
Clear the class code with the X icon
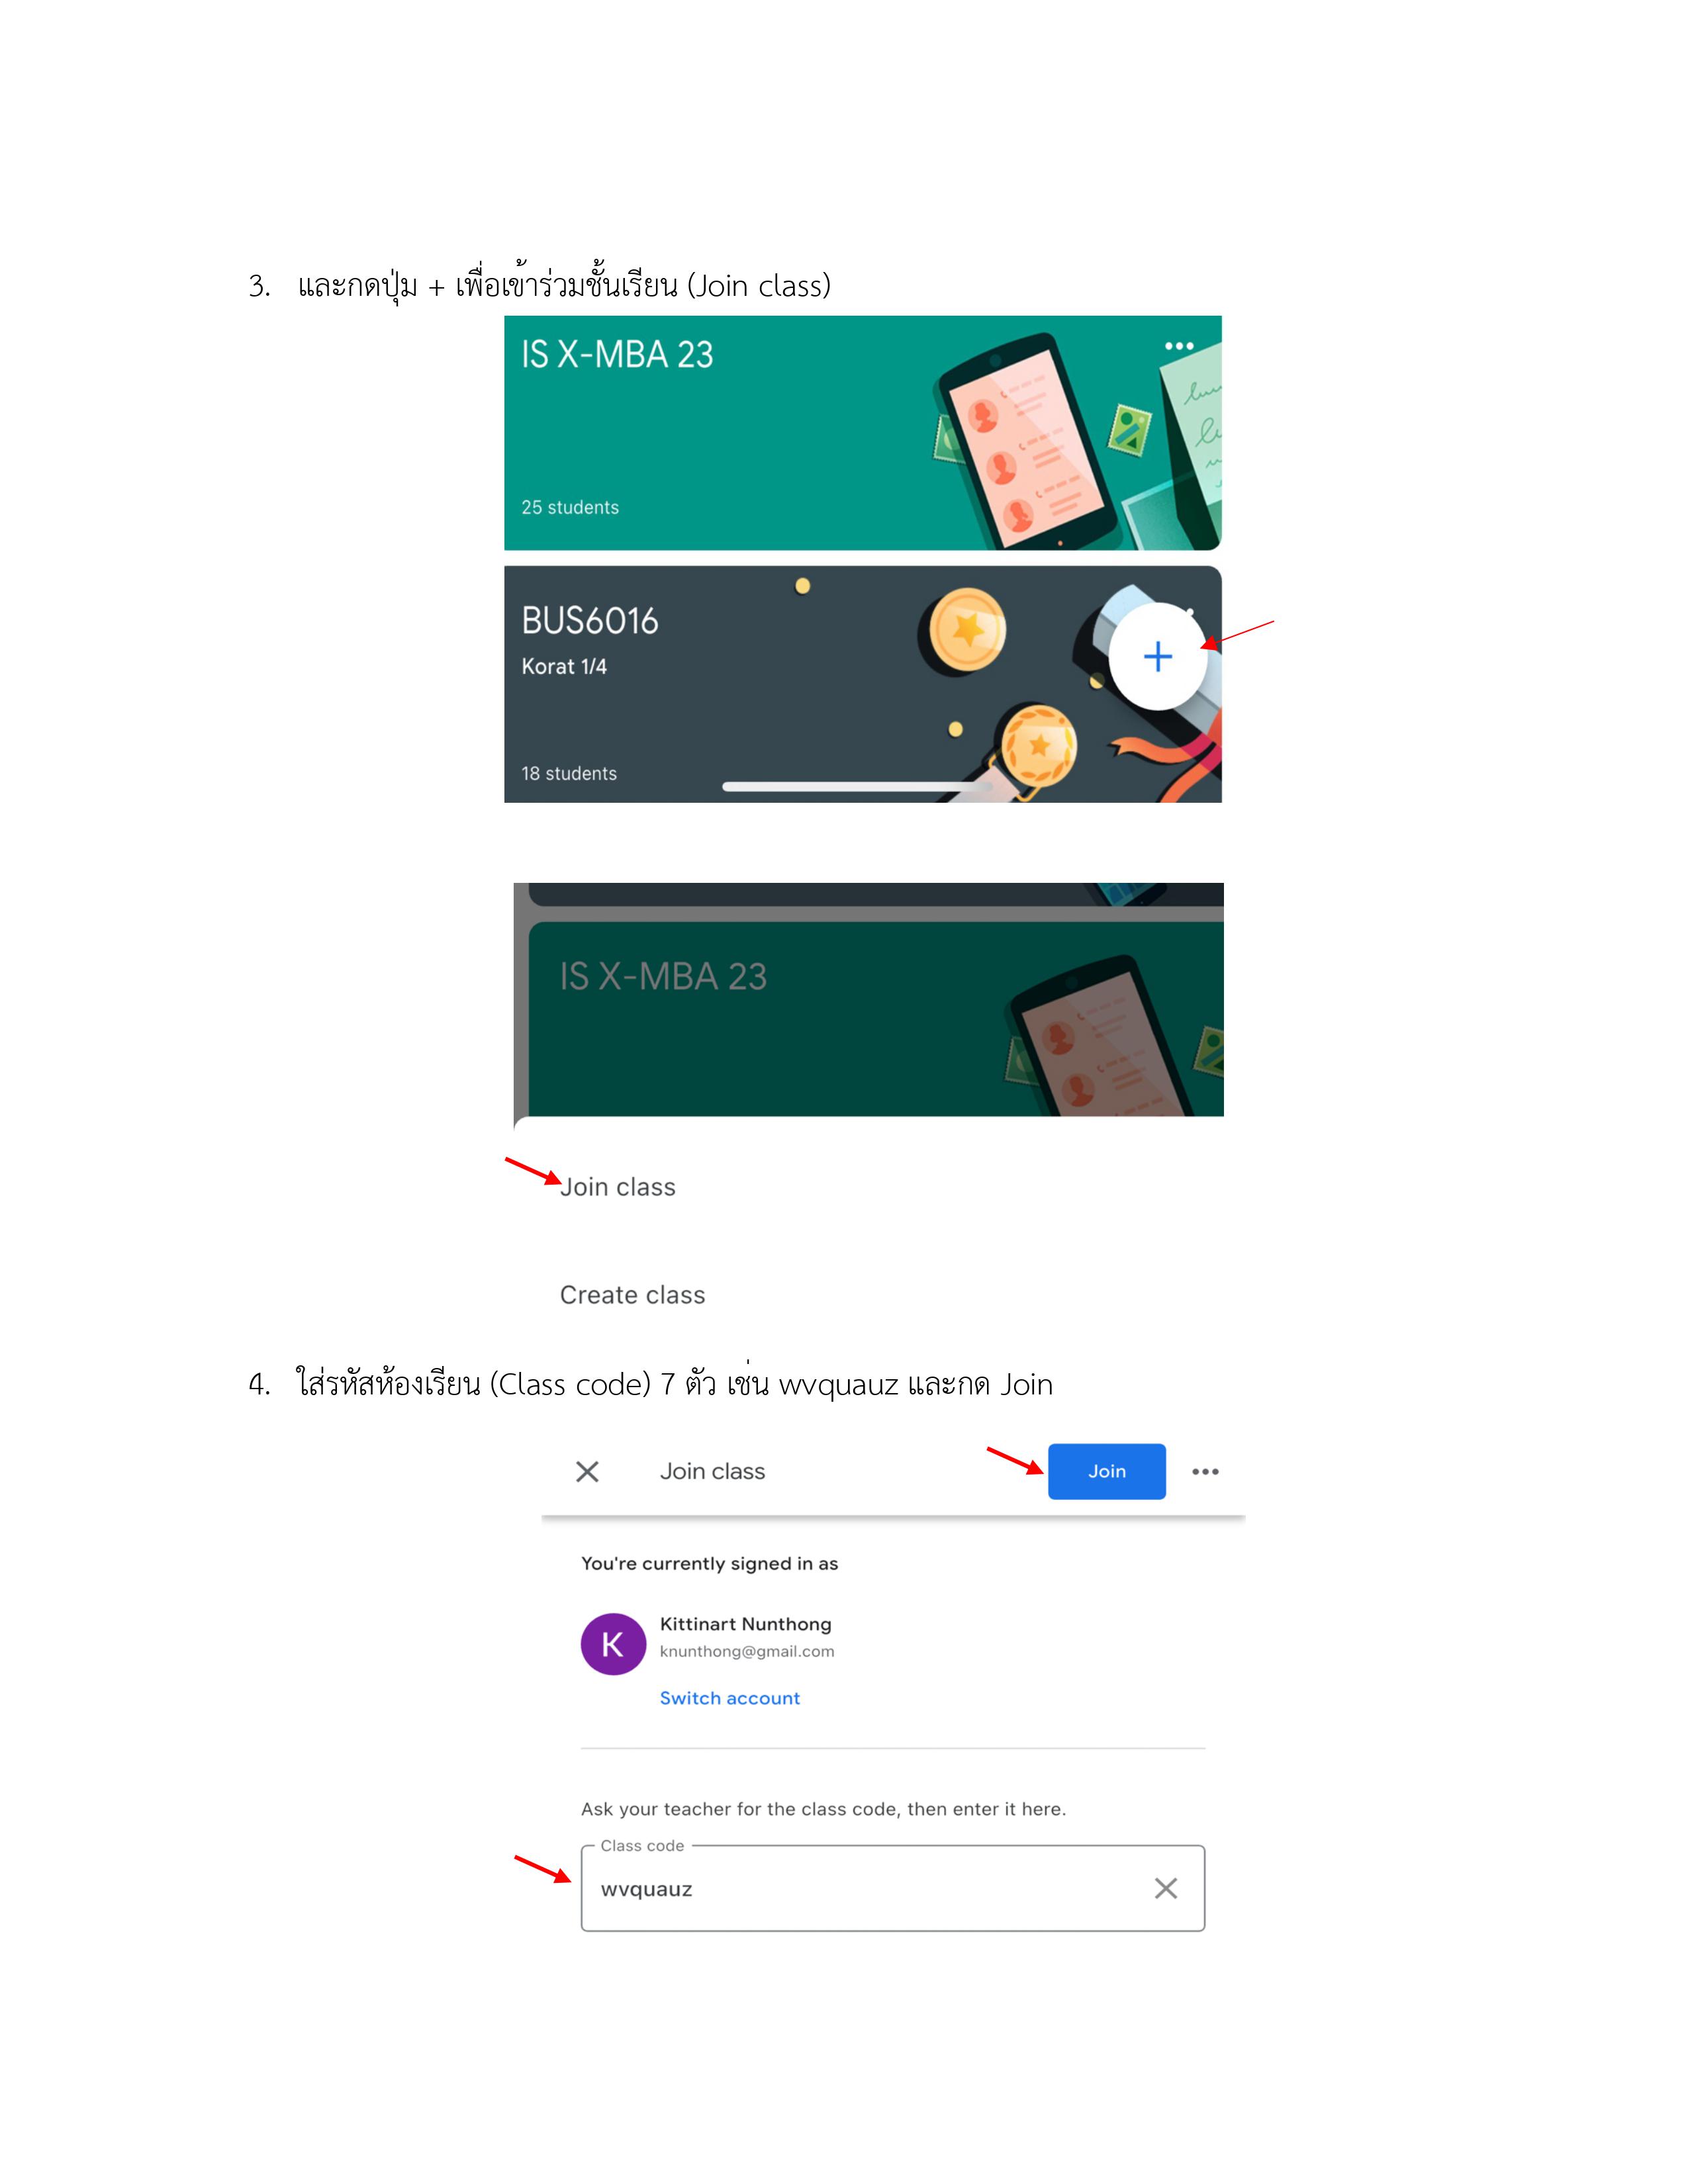[x=1165, y=1888]
